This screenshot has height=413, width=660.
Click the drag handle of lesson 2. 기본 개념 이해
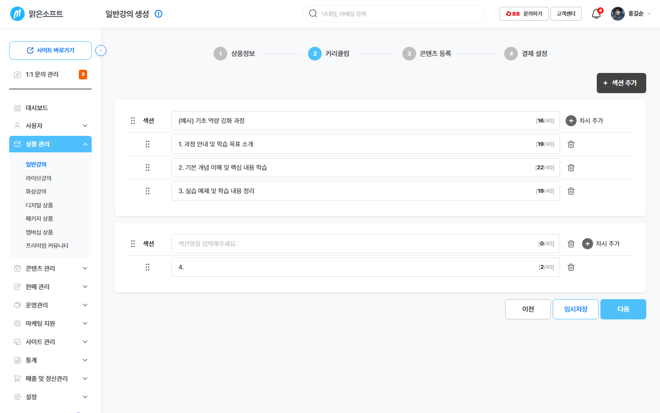pyautogui.click(x=148, y=167)
